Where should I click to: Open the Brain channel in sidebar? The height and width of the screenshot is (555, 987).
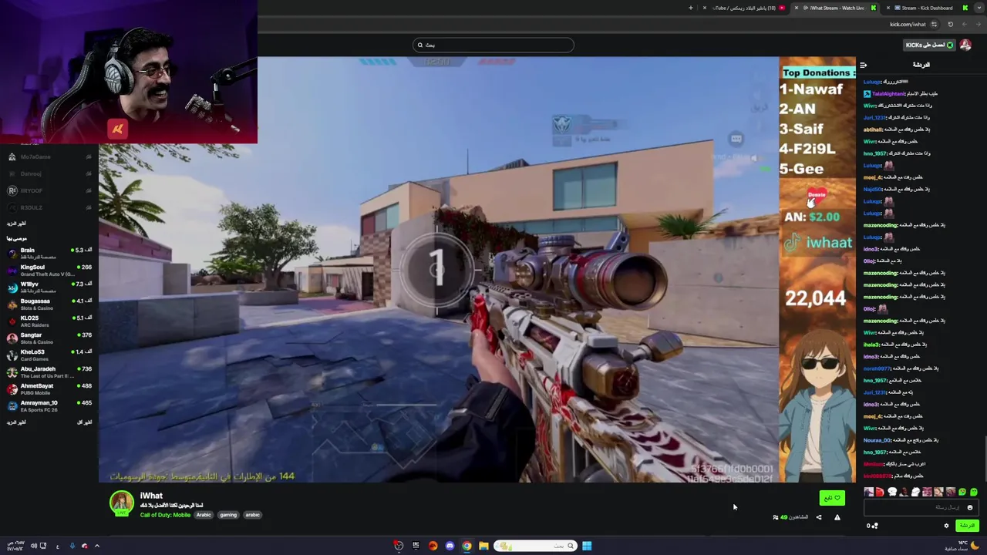click(x=49, y=253)
